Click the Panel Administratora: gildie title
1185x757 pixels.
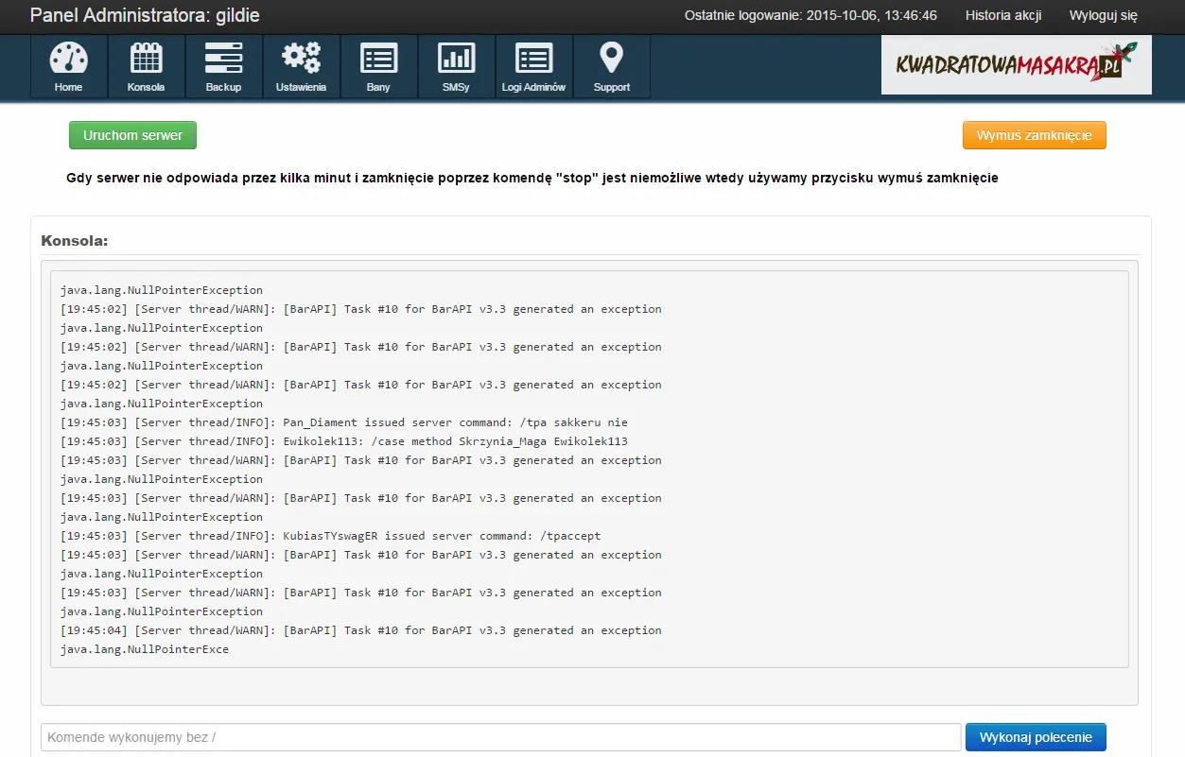tap(145, 15)
